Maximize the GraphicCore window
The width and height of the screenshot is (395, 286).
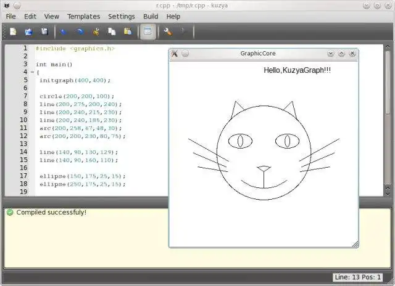pos(341,54)
